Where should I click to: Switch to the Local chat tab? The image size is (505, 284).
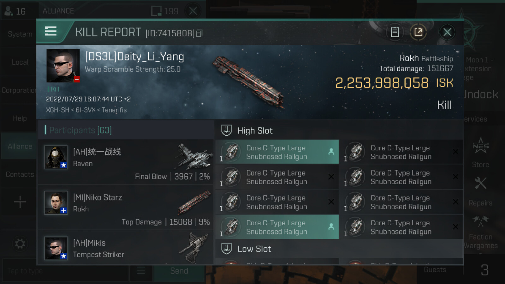click(x=20, y=62)
